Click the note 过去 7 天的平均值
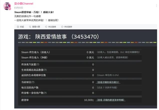Viewport: 159px width, 110px height. point(107,88)
